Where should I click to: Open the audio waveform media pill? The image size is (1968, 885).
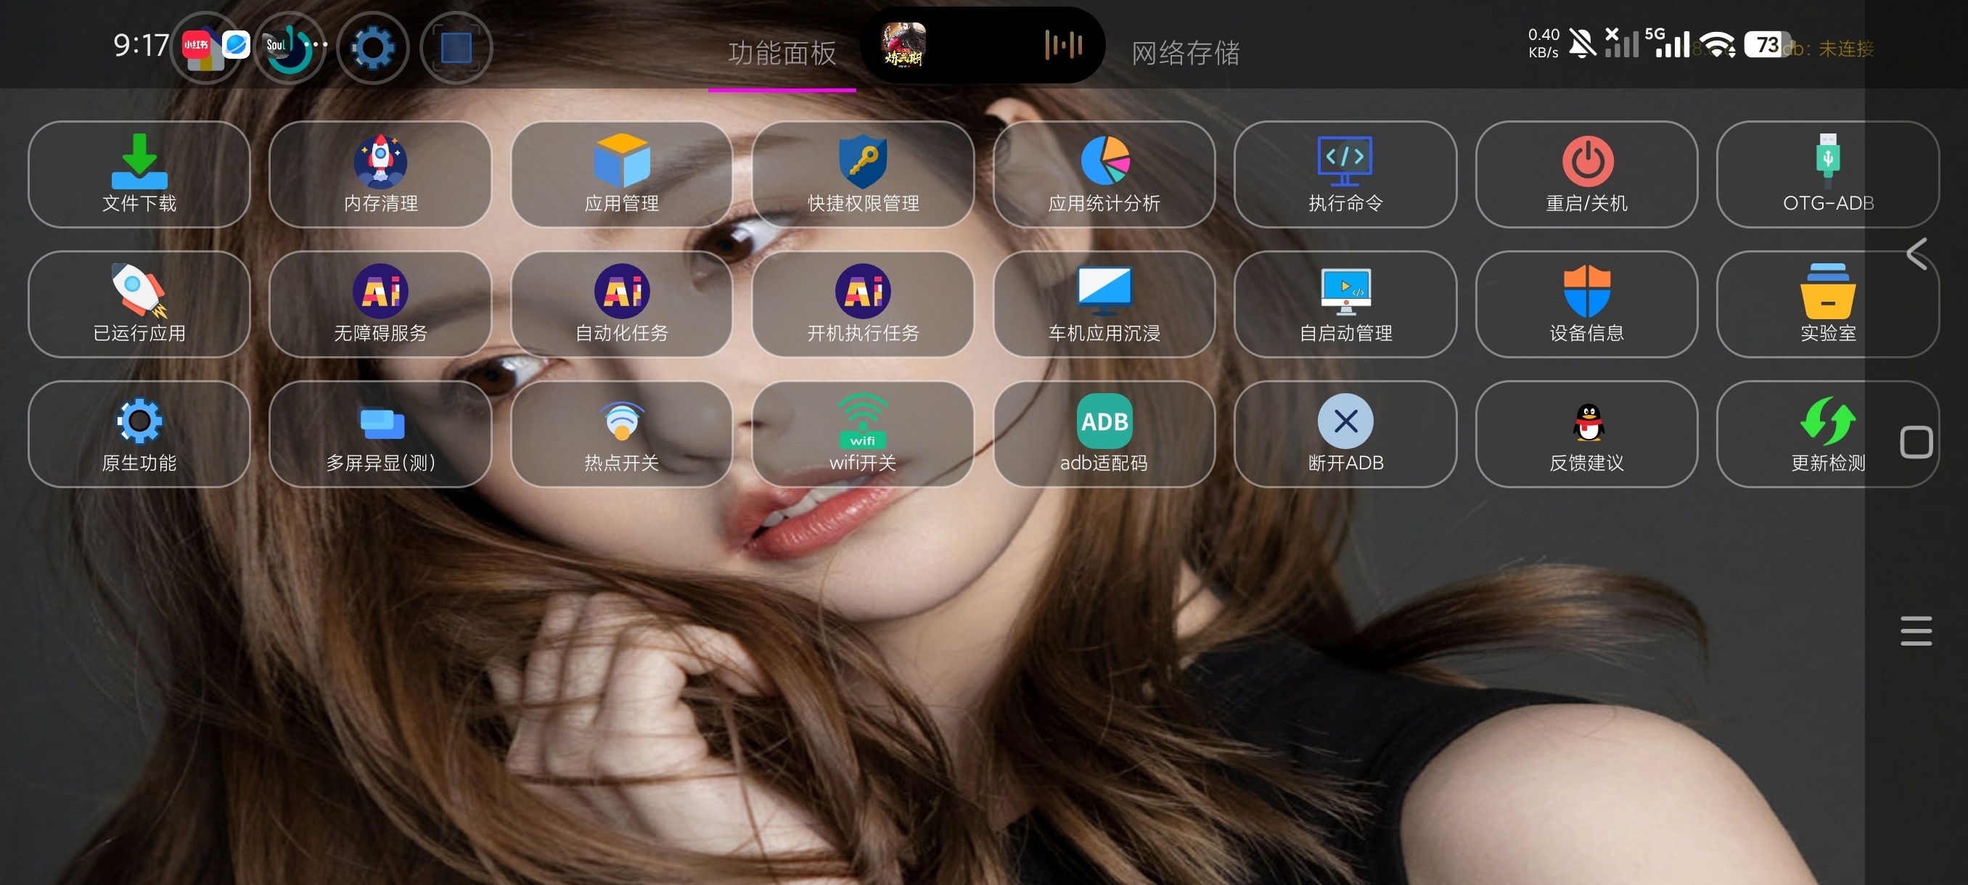pos(1063,45)
